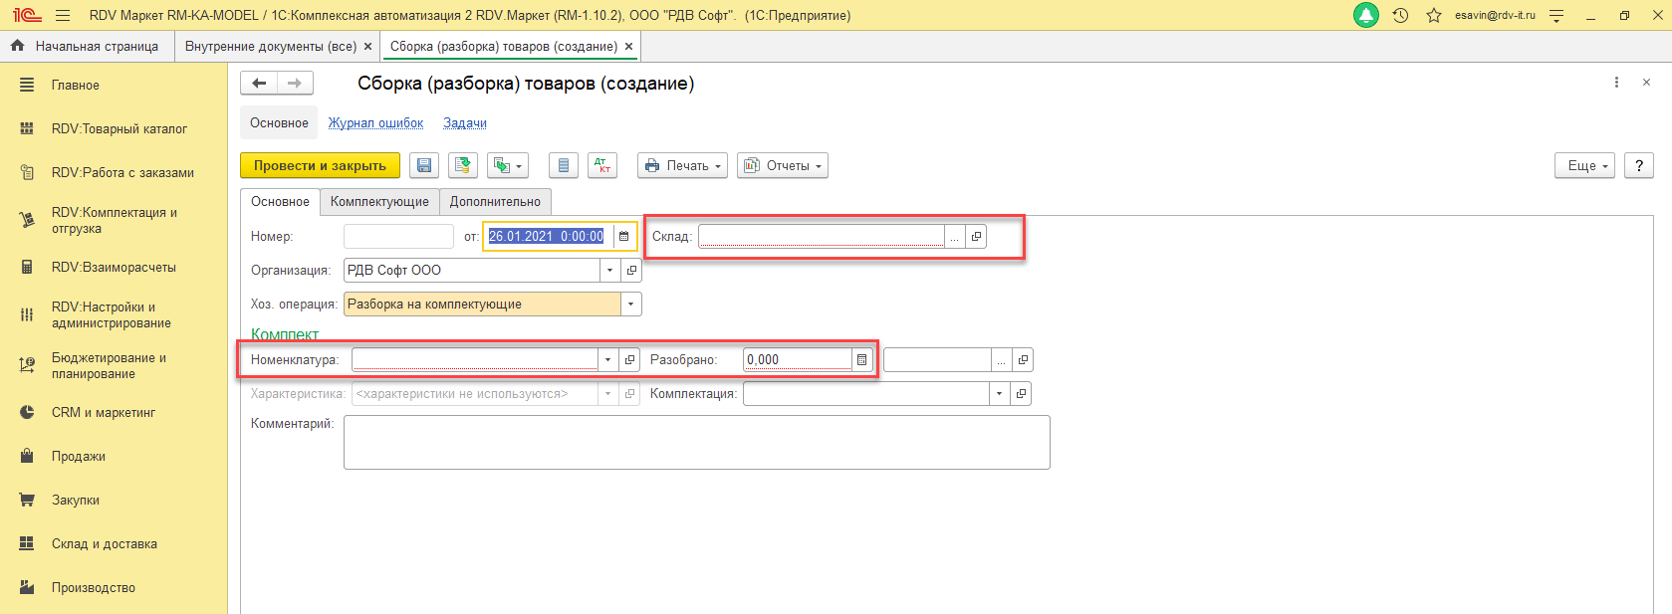Click the Разобрано quantity field
The image size is (1672, 614).
point(798,360)
